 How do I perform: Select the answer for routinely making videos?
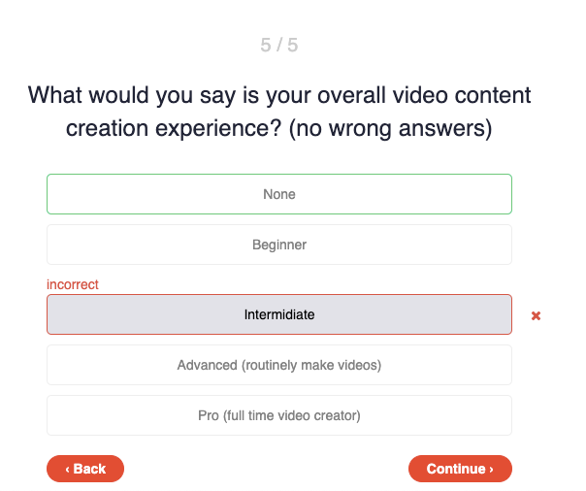click(x=279, y=365)
